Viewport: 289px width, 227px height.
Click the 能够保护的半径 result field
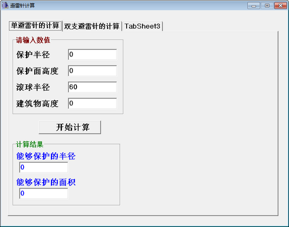point(43,167)
